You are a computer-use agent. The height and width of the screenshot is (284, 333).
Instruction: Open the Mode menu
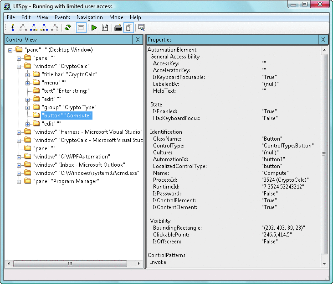click(116, 17)
